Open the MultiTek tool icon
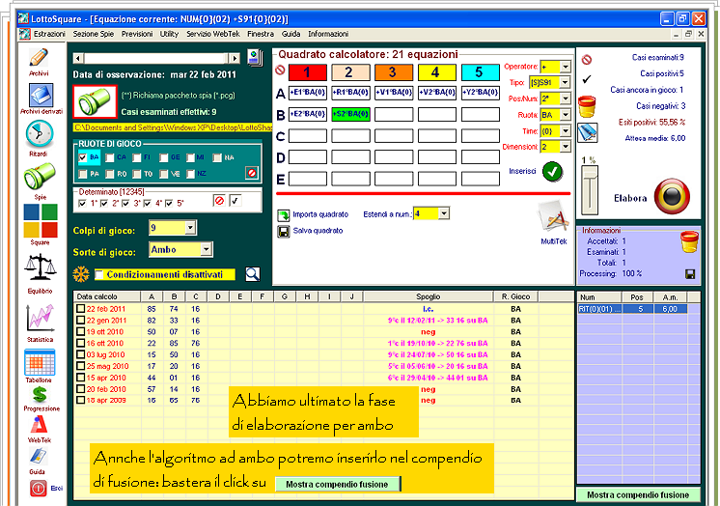Viewport: 720px width, 506px height. coord(553,216)
